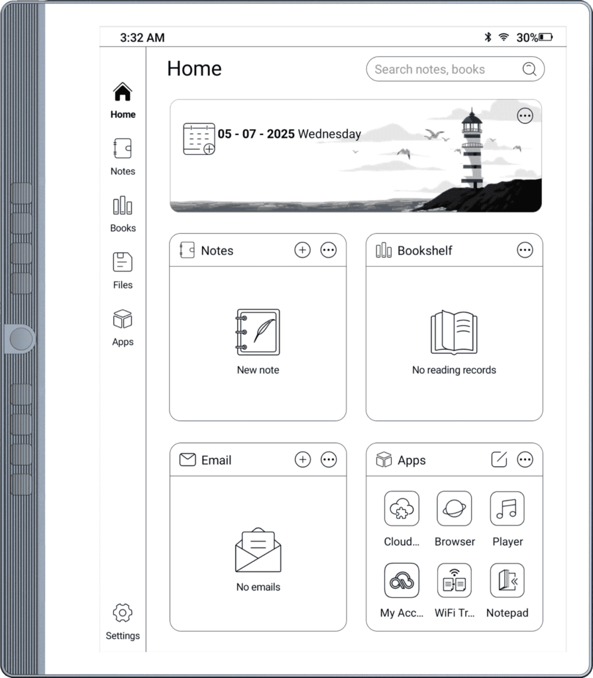Open Notes card more-options menu
593x678 pixels.
[329, 250]
